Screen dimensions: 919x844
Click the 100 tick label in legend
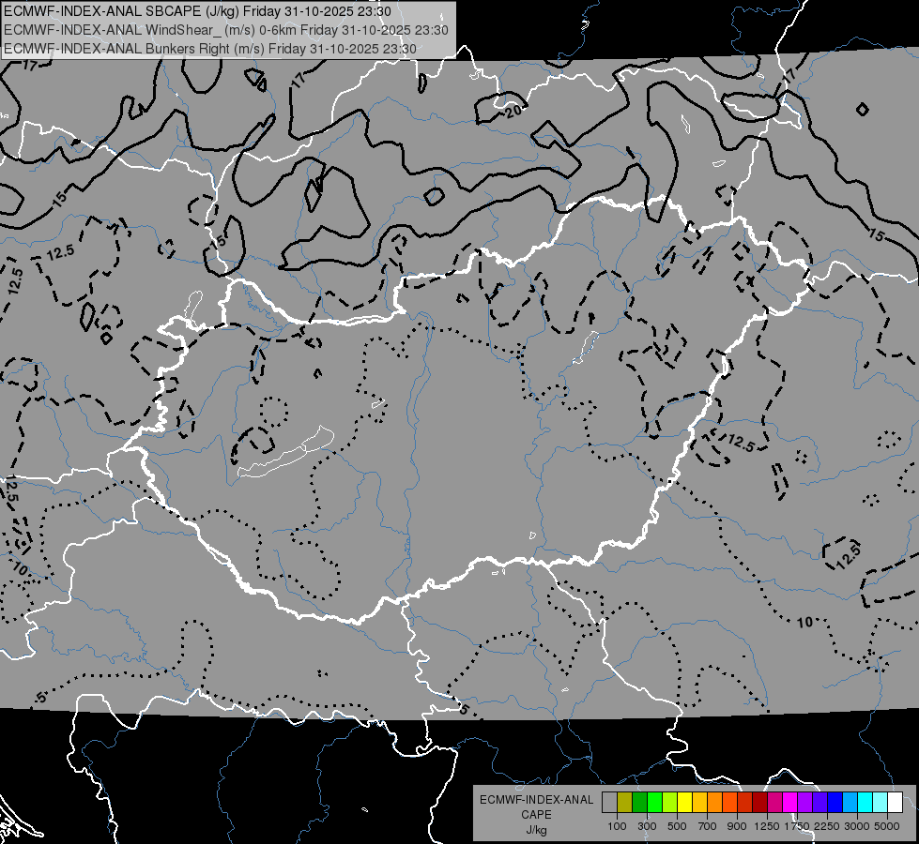[x=617, y=826]
